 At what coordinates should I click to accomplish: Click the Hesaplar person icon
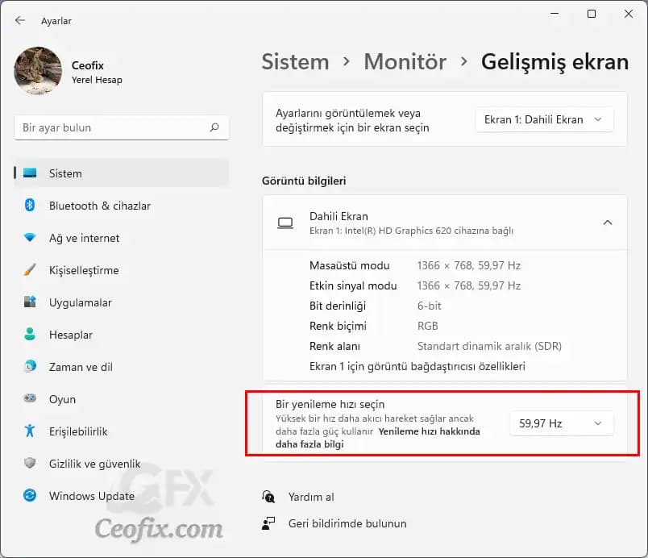[30, 335]
